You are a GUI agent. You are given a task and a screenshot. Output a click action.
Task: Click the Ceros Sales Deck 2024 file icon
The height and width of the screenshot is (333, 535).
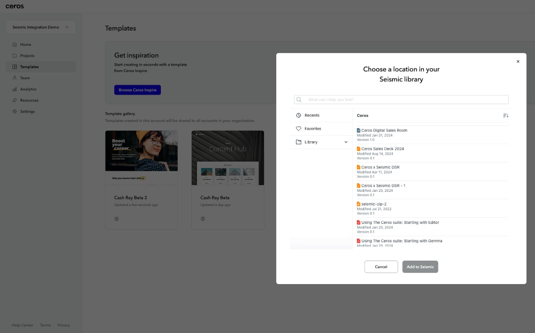point(359,149)
